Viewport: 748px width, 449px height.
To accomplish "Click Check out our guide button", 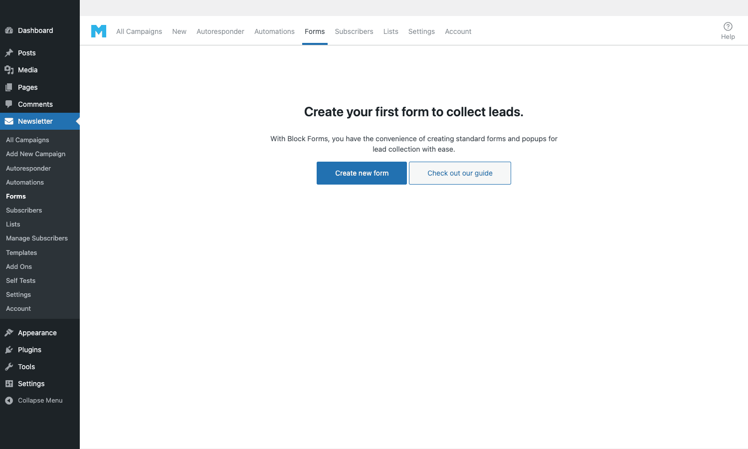I will pyautogui.click(x=460, y=173).
